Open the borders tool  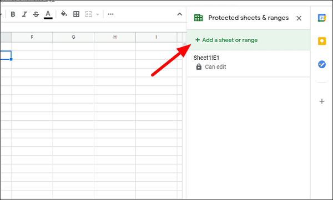pyautogui.click(x=76, y=14)
